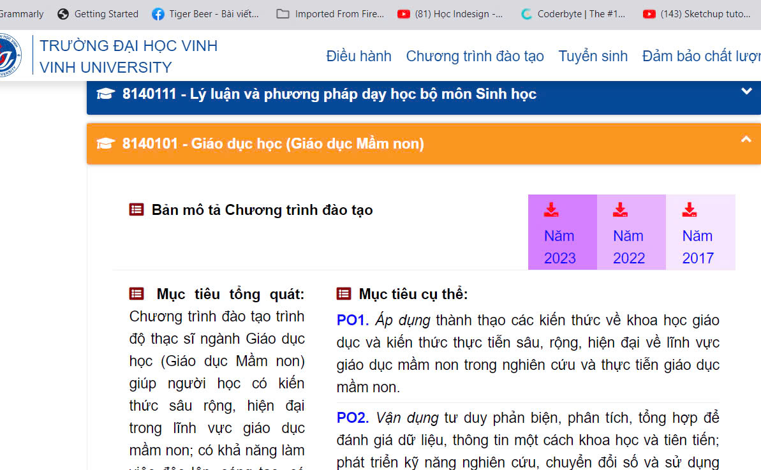
Task: Click the Vinh University logo emblem
Action: click(x=9, y=55)
